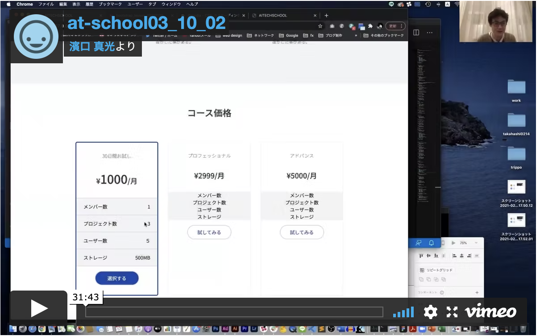The width and height of the screenshot is (540, 336).
Task: Open the Photoshop icon in the Dock
Action: pyautogui.click(x=216, y=329)
